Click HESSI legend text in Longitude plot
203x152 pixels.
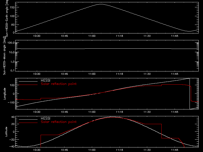pos(46,80)
